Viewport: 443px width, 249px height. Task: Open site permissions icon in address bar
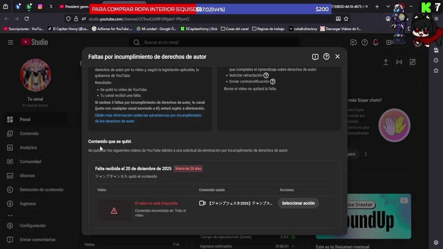tap(84, 19)
